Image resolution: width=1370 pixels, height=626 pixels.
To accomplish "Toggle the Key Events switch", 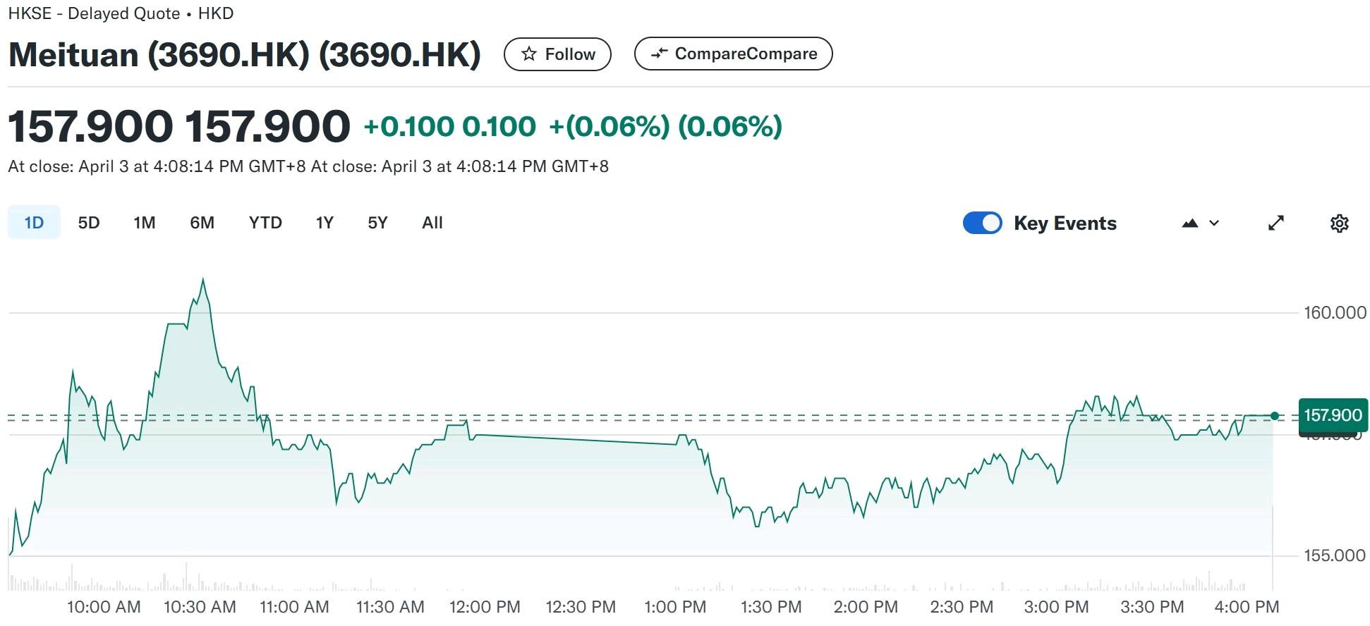I will pyautogui.click(x=982, y=223).
